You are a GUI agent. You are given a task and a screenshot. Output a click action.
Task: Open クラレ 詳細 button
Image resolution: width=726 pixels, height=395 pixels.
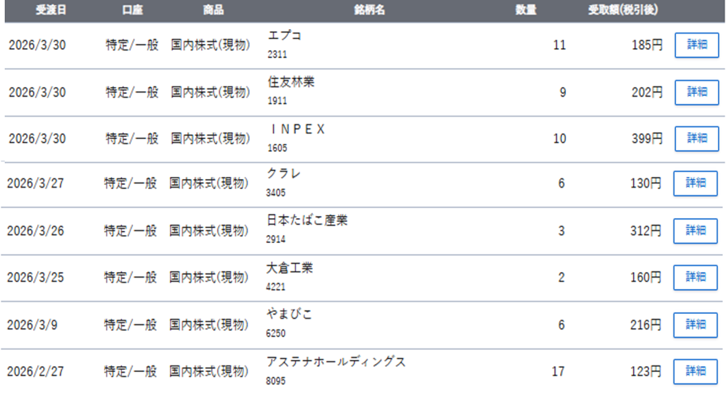click(x=696, y=183)
